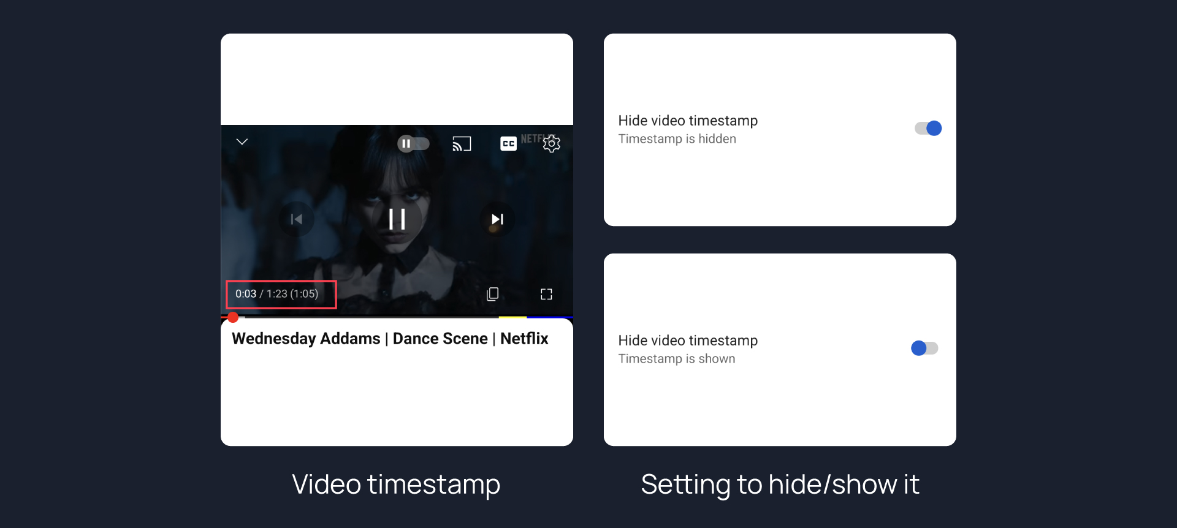Open the Wednesday Addams Dance Scene title

(x=390, y=339)
